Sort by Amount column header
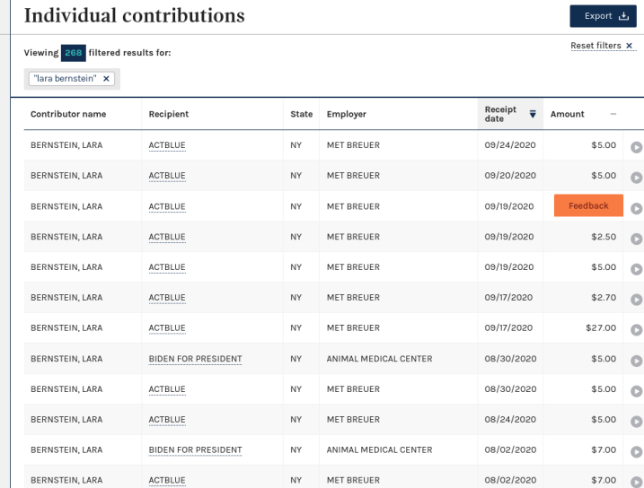 coord(583,114)
